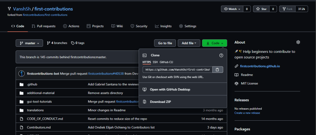316x135 pixels.
Task: Switch to the GitHub CLI clone tab
Action: [166, 62]
